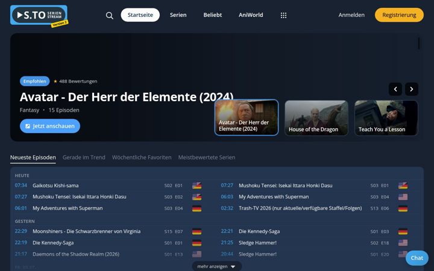Click the star rating icon near 488 Bewertungen
Viewport: 434px width, 271px height.
(55, 81)
